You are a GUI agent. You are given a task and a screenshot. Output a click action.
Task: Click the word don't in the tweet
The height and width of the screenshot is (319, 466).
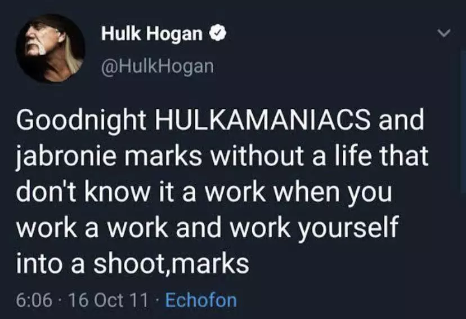pos(47,191)
